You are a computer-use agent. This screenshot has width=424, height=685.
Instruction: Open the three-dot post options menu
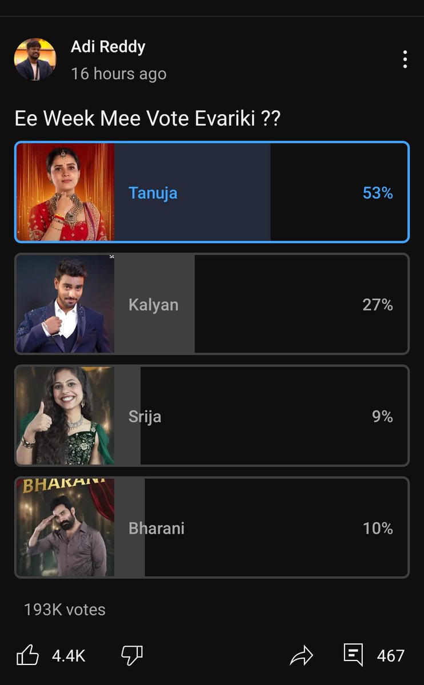(405, 59)
